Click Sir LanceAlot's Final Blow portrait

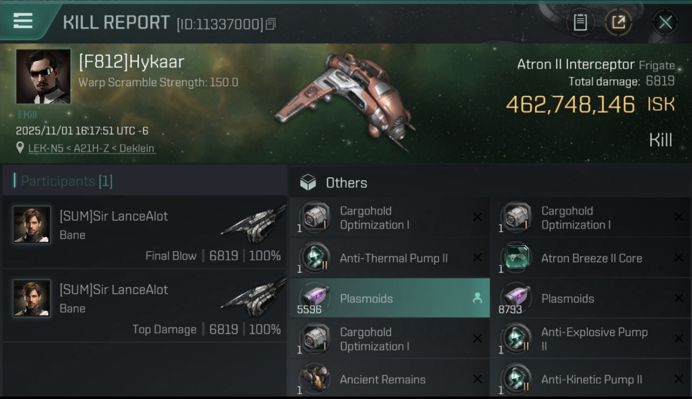pyautogui.click(x=32, y=225)
